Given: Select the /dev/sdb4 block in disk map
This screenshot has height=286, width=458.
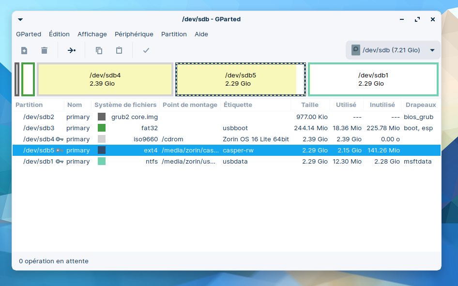Looking at the screenshot, I should click(x=105, y=79).
